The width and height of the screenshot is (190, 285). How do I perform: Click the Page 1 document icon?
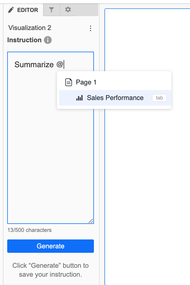pos(69,82)
